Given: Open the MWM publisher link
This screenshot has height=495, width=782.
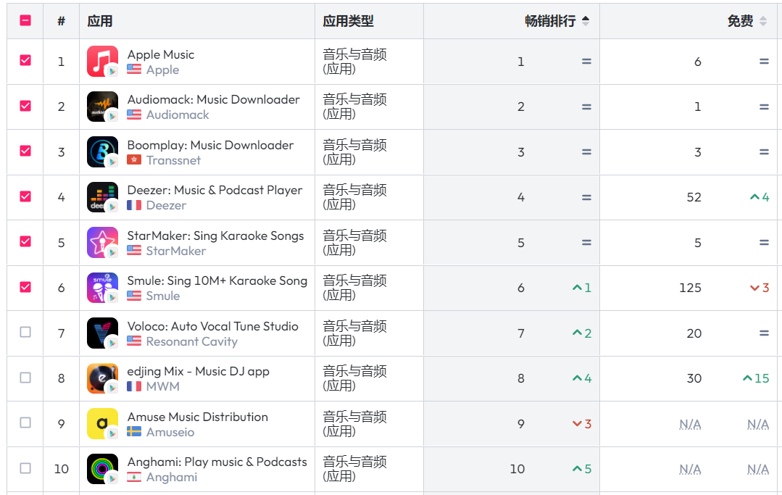Looking at the screenshot, I should [163, 386].
